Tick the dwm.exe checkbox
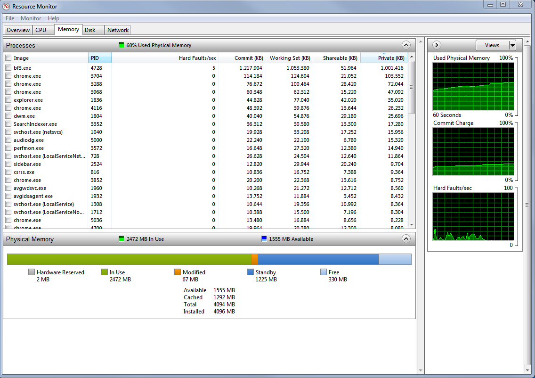Screen dimensions: 535x378 [8, 116]
